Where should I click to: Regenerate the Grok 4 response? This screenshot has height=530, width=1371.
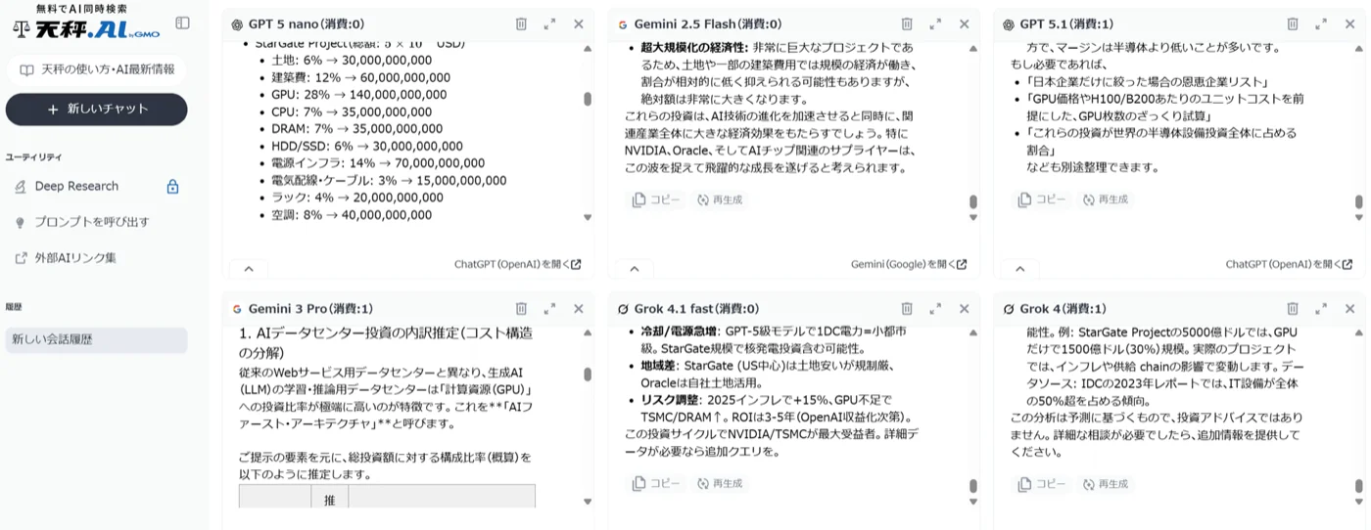[1106, 483]
